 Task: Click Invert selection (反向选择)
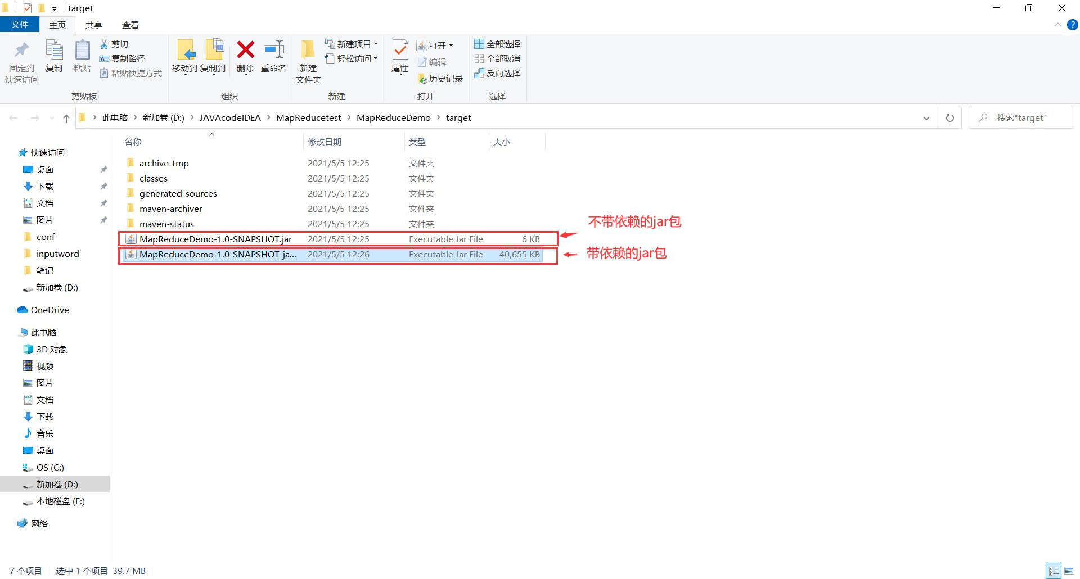tap(497, 73)
